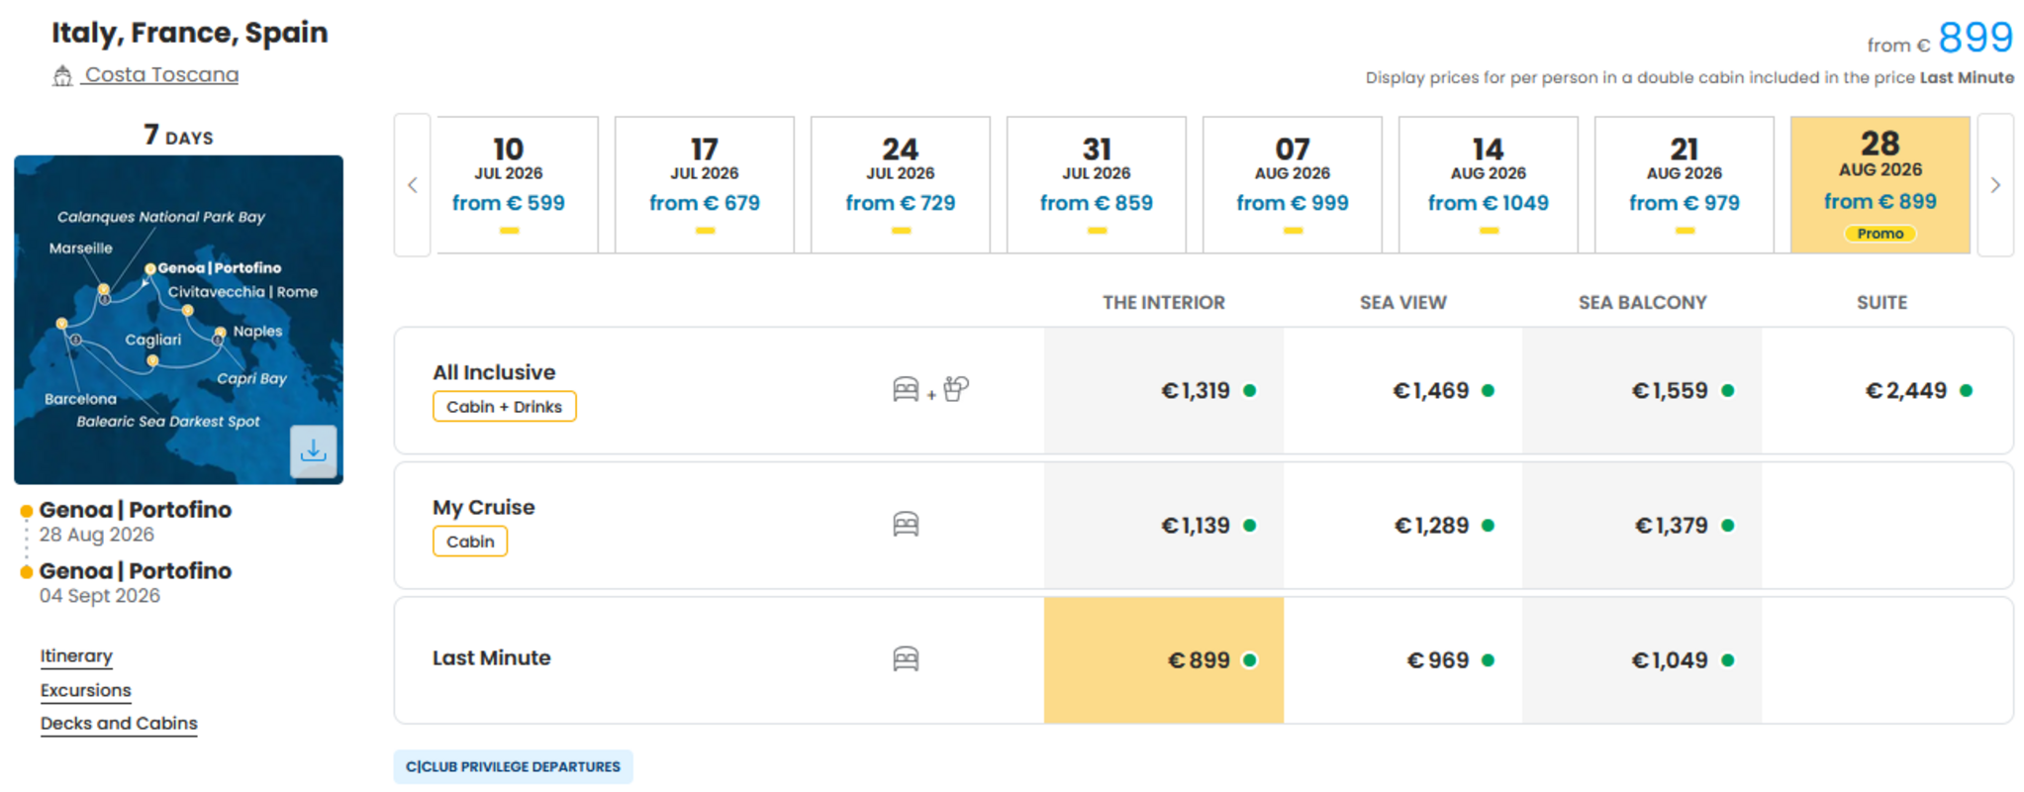Click the All Inclusive fare title
2024x792 pixels.
494,372
